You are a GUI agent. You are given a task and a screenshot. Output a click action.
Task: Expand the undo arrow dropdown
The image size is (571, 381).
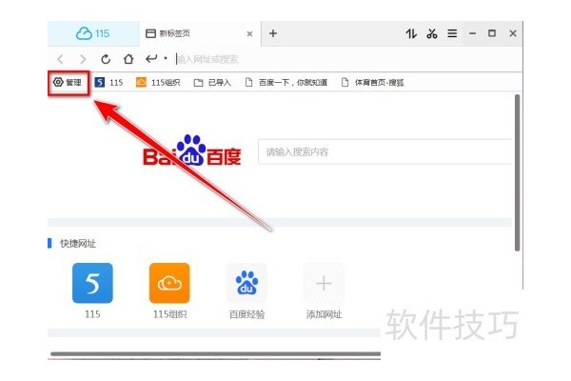pos(166,58)
